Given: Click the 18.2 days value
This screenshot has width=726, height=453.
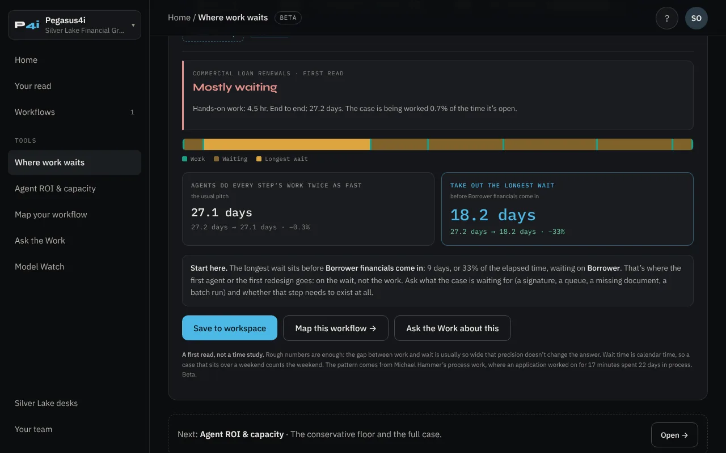Looking at the screenshot, I should pos(493,215).
